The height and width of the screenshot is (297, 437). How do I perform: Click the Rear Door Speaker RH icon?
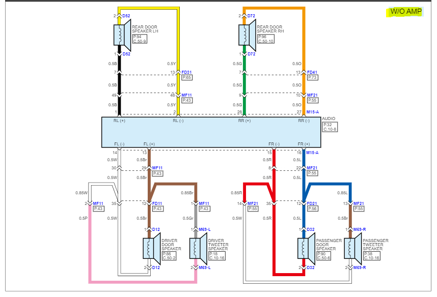(x=245, y=36)
